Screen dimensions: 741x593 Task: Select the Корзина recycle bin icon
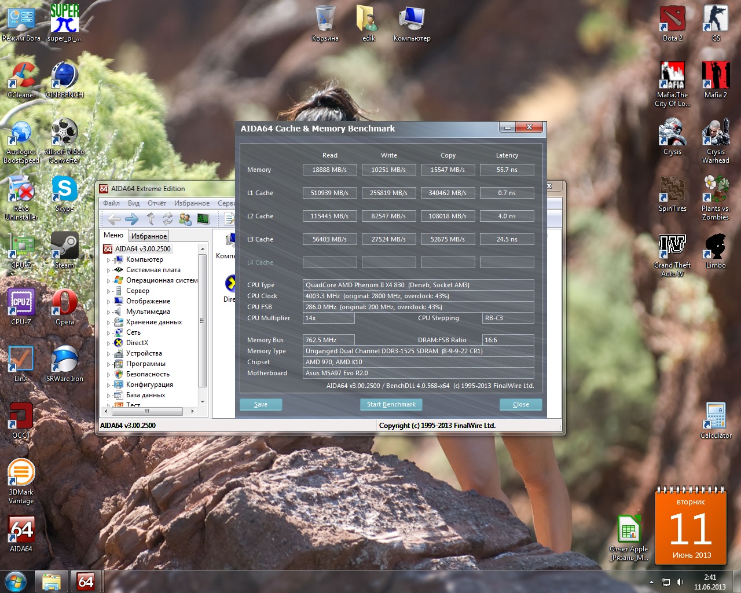325,23
